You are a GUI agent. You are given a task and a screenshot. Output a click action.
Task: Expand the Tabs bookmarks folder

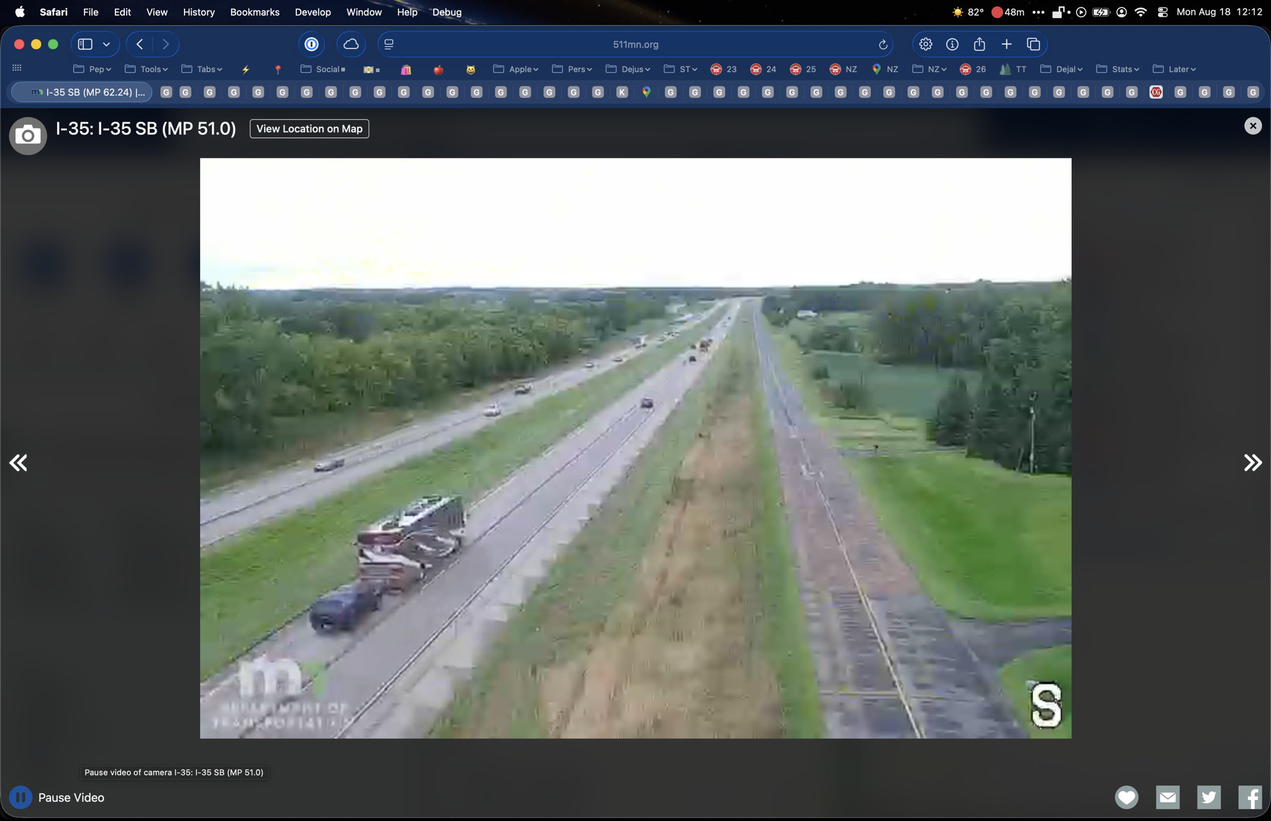[202, 69]
